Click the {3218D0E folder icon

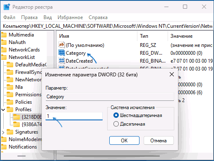[x=17, y=117]
